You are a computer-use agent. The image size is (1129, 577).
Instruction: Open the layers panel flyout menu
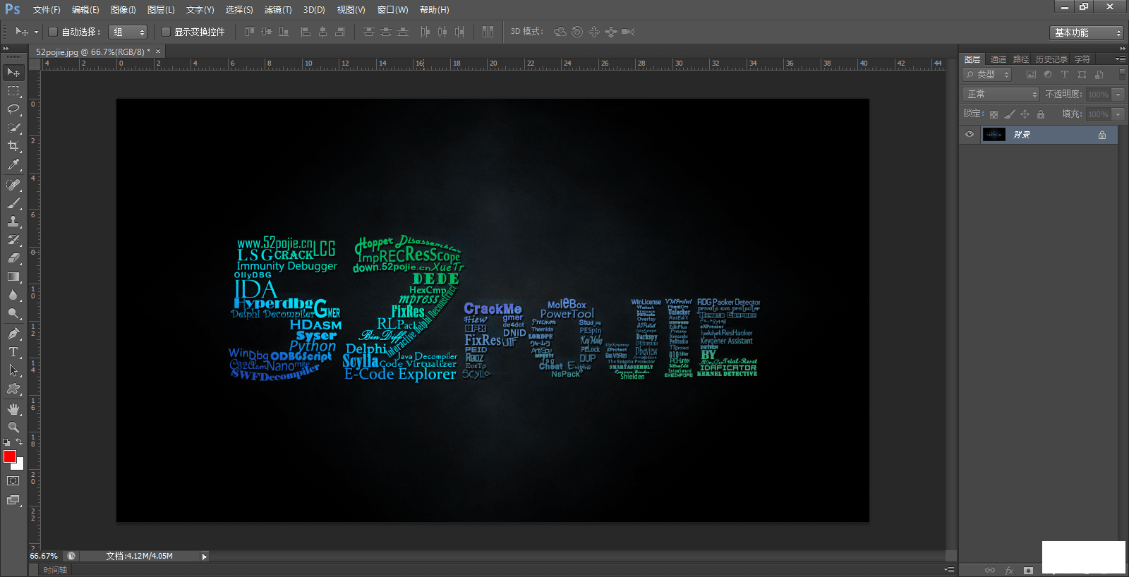(1121, 59)
